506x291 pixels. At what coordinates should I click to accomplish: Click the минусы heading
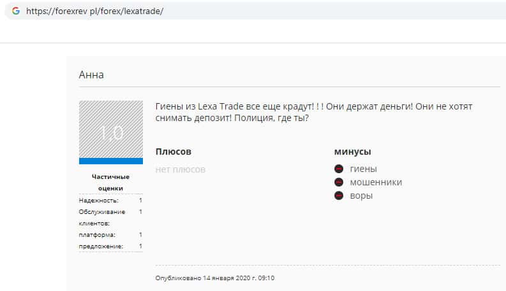[x=352, y=152]
